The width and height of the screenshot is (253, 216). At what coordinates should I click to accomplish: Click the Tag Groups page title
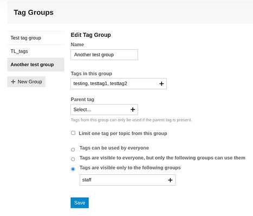click(34, 12)
